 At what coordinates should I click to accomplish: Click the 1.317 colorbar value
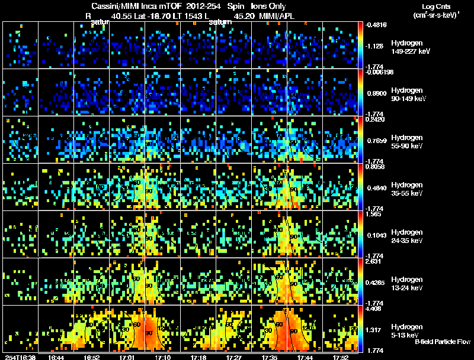coord(373,330)
